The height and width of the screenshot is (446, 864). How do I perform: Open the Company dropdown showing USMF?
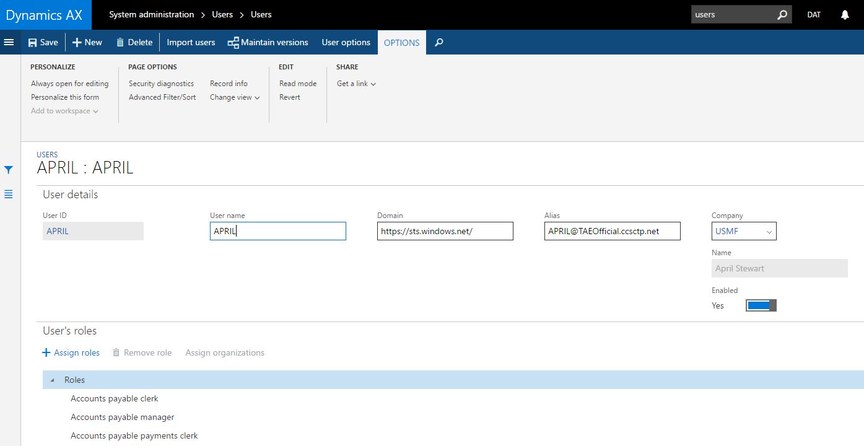(x=744, y=232)
